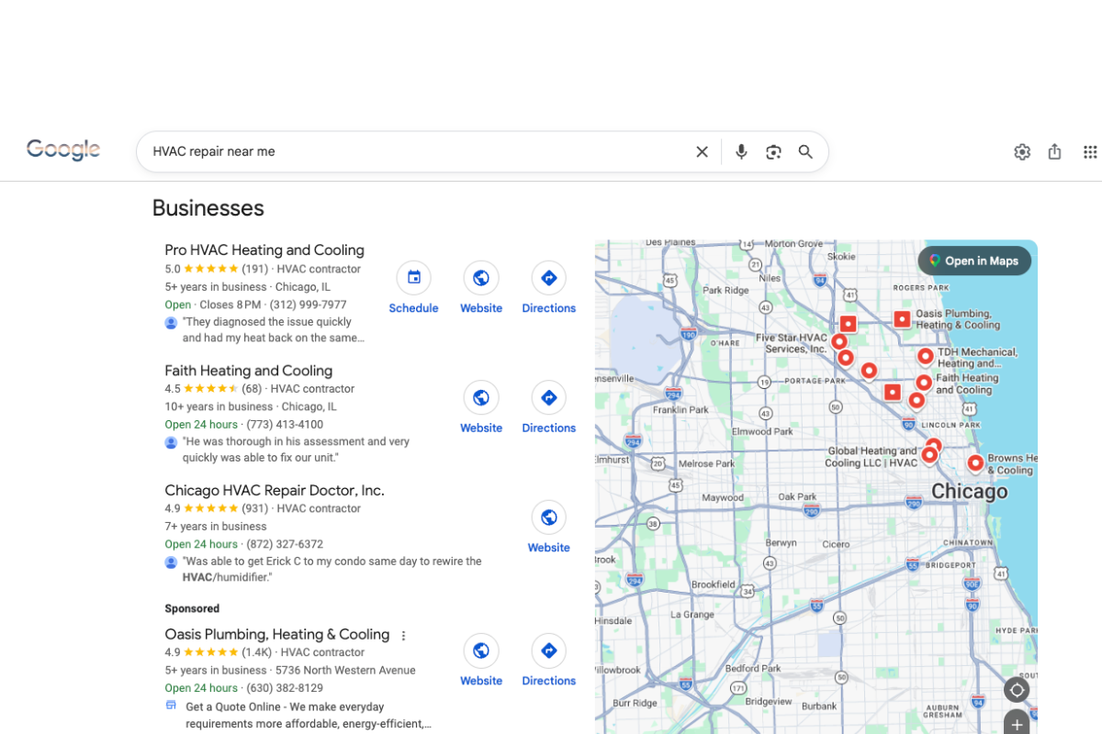Open Chicago HVAC Repair Doctor, Inc. listing
The width and height of the screenshot is (1102, 734).
click(275, 491)
